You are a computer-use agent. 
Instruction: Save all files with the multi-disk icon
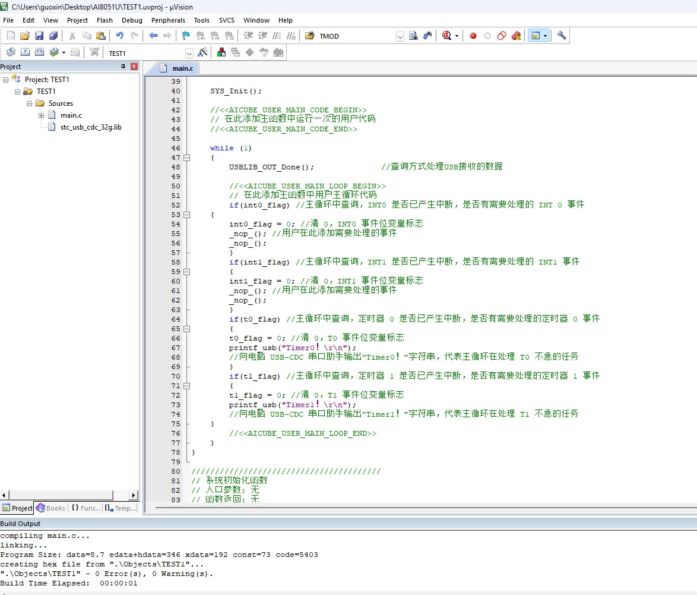(53, 36)
